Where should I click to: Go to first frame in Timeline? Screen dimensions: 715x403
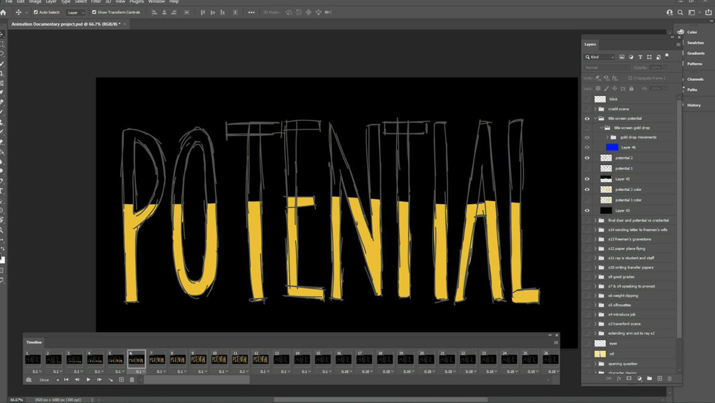click(x=66, y=380)
